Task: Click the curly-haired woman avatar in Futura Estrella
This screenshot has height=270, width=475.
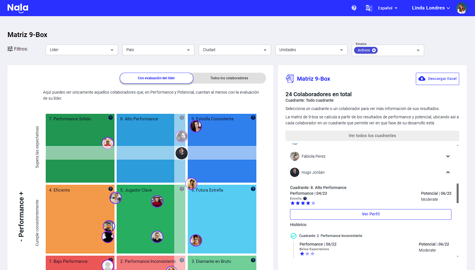Action: pyautogui.click(x=196, y=240)
